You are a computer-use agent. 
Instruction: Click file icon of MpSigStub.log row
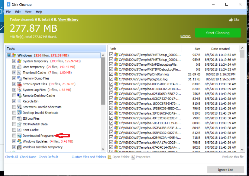[x=116, y=79]
